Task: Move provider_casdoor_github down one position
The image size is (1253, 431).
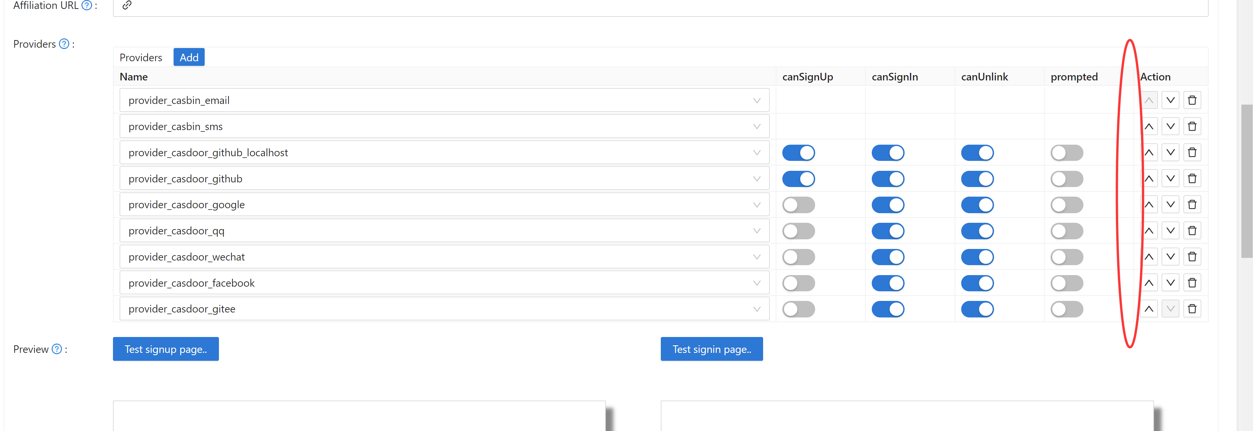Action: point(1170,178)
